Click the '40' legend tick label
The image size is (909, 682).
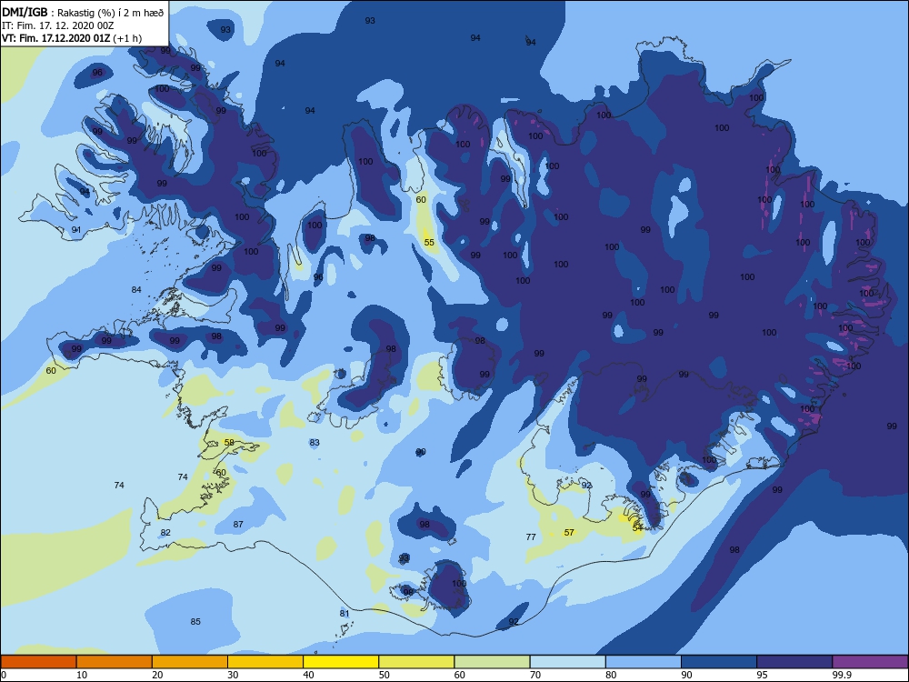tap(308, 675)
